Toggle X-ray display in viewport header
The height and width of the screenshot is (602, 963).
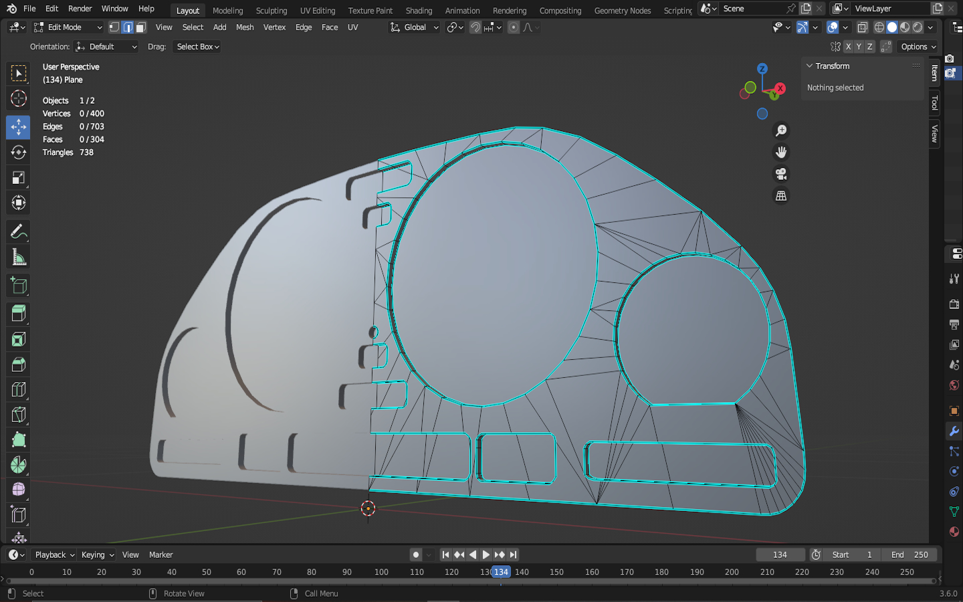[863, 27]
